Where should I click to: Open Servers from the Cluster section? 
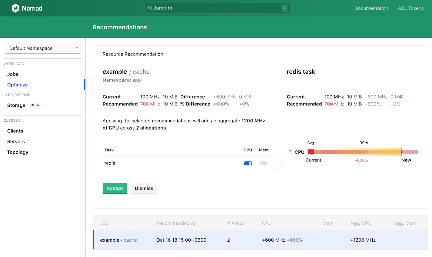tap(16, 142)
